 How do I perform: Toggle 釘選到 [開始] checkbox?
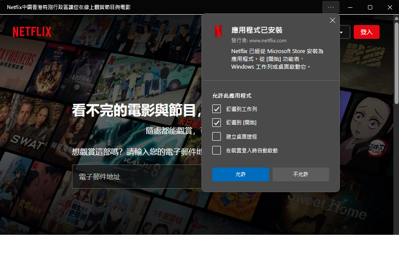pyautogui.click(x=217, y=123)
